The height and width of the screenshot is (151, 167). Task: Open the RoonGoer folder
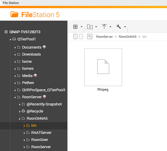(x=39, y=140)
